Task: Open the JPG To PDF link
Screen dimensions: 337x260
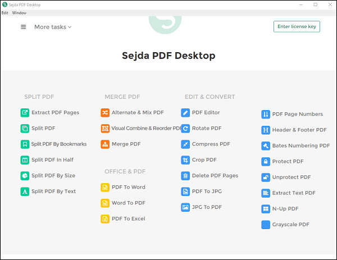Action: coord(207,207)
